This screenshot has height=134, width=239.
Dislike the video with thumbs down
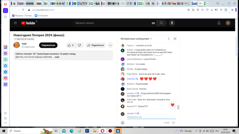(80, 45)
